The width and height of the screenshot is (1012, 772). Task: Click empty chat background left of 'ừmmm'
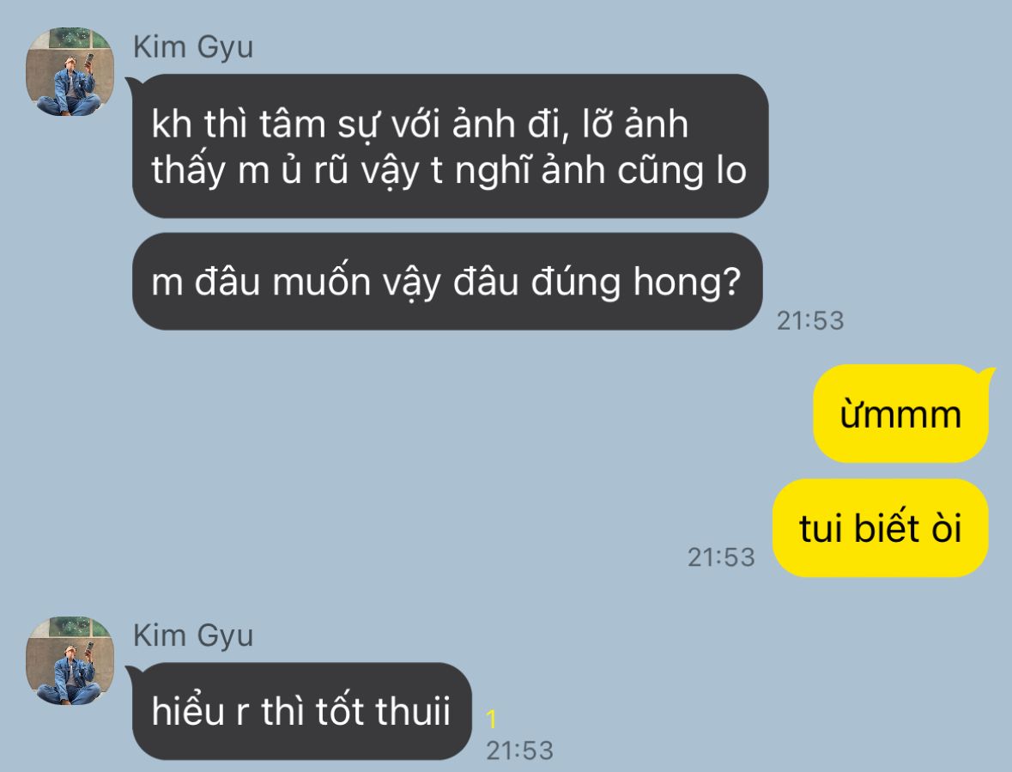click(x=451, y=414)
